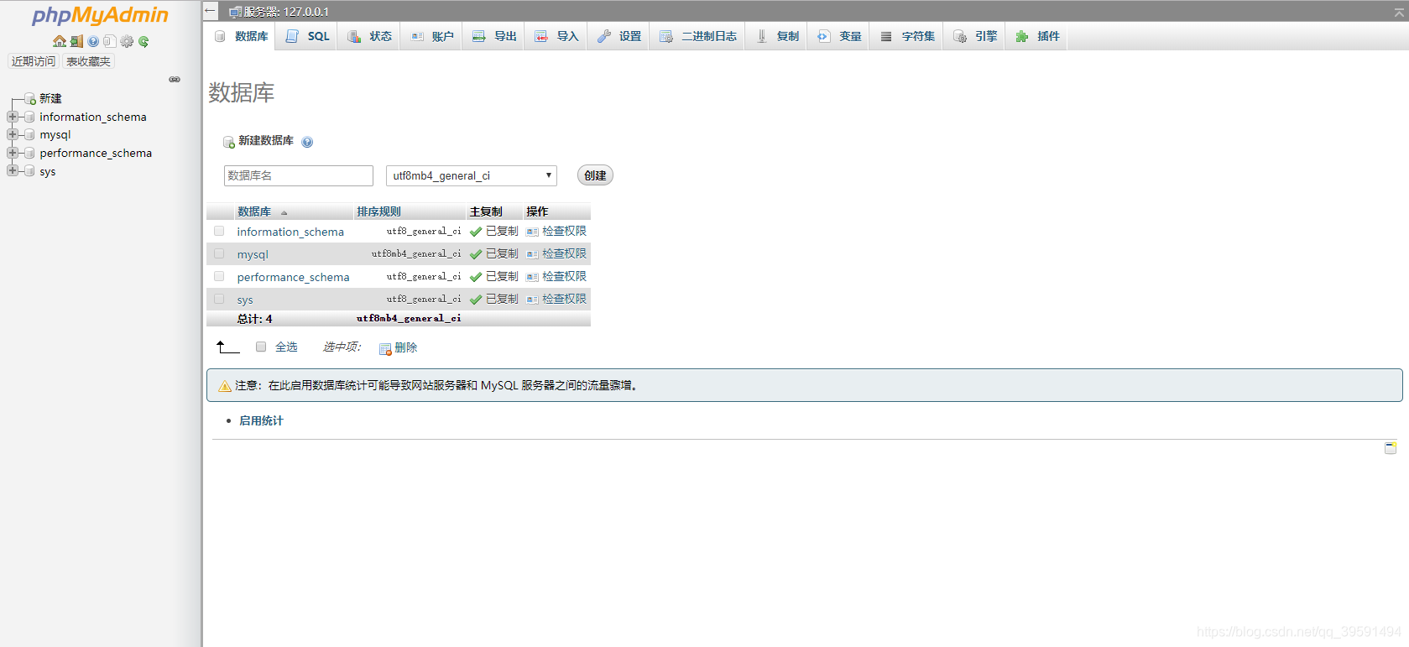This screenshot has width=1409, height=647.
Task: Collapse navigation panel with left arrow icon
Action: (x=211, y=11)
